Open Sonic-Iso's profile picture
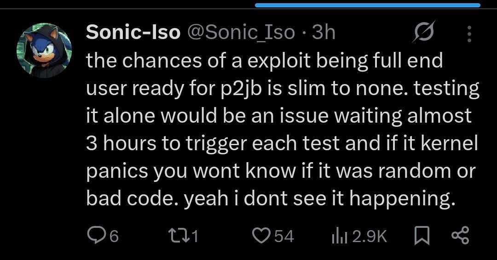This screenshot has width=497, height=260. point(44,50)
